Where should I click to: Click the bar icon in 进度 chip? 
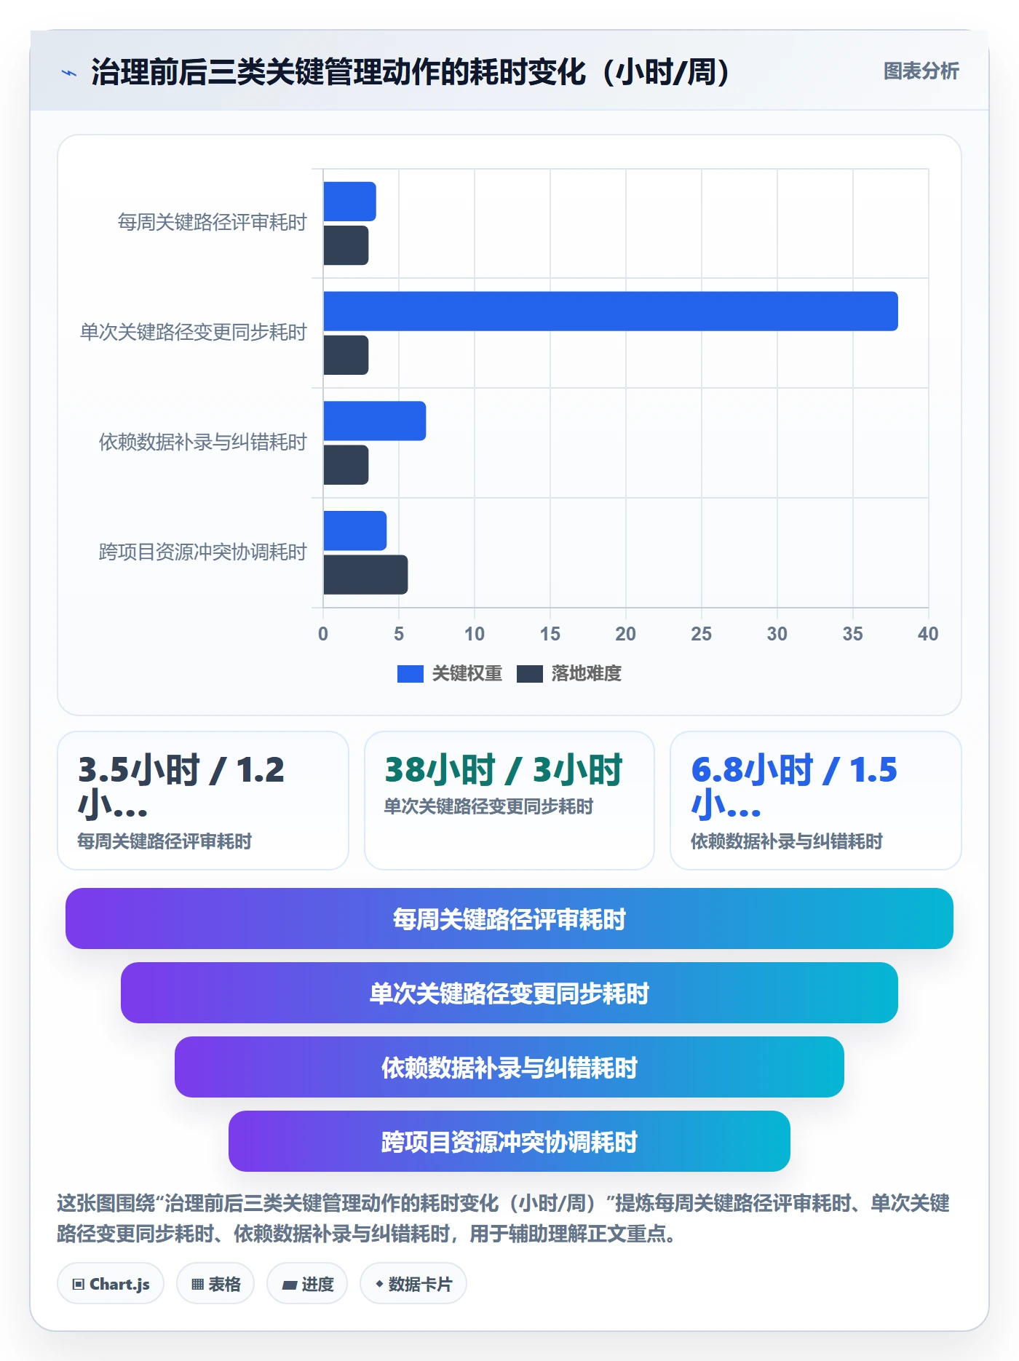[289, 1285]
